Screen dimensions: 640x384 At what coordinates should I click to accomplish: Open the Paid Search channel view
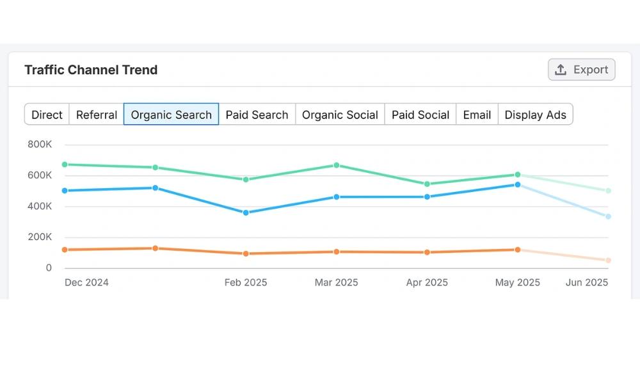(257, 115)
